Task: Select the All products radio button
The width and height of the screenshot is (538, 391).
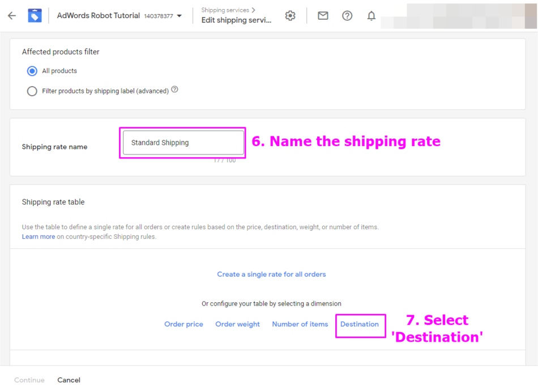Action: pos(32,71)
